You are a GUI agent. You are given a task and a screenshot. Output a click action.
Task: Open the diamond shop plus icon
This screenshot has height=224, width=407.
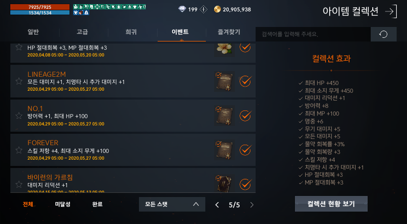(x=203, y=10)
